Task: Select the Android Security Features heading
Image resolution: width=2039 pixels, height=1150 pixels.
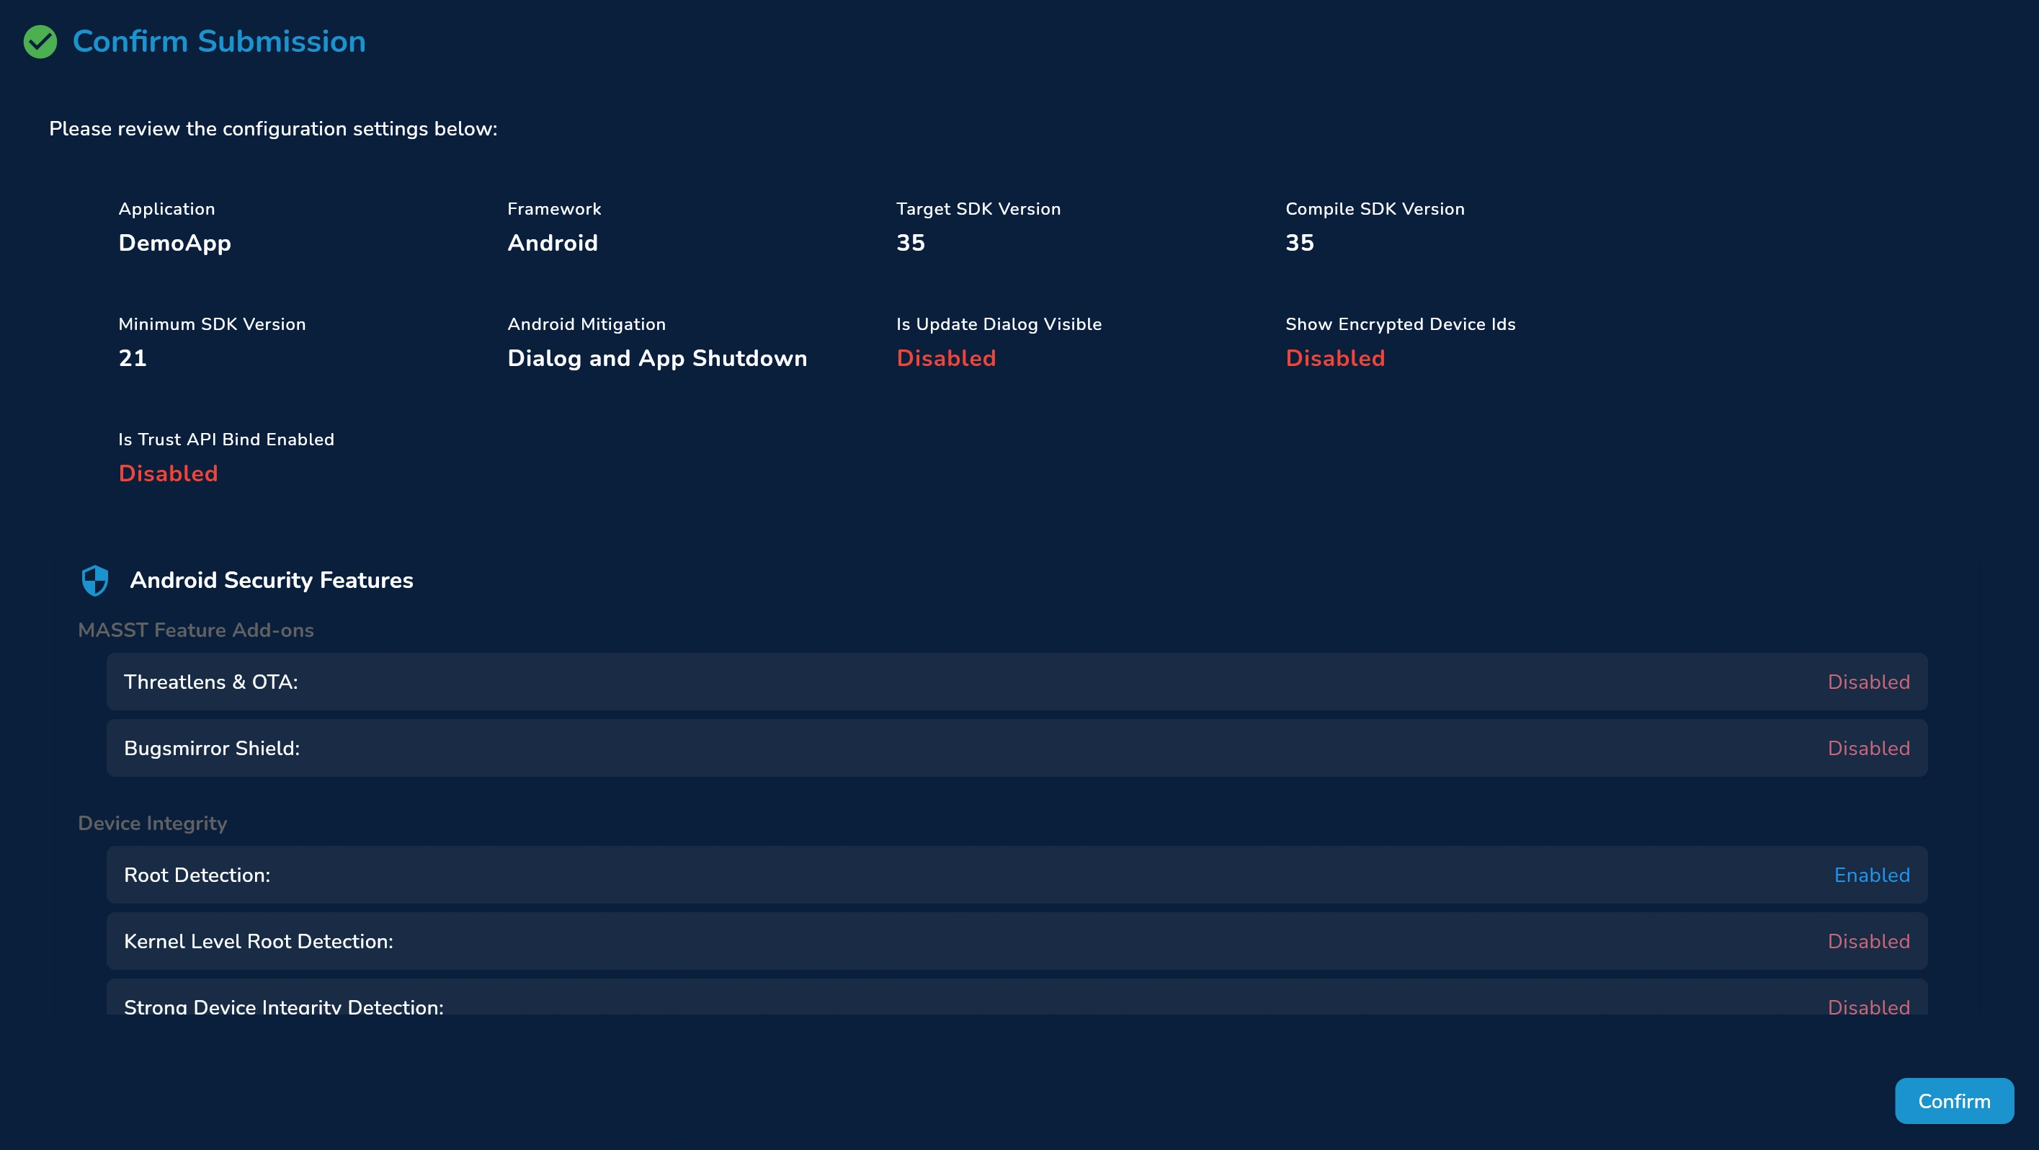Action: [272, 580]
